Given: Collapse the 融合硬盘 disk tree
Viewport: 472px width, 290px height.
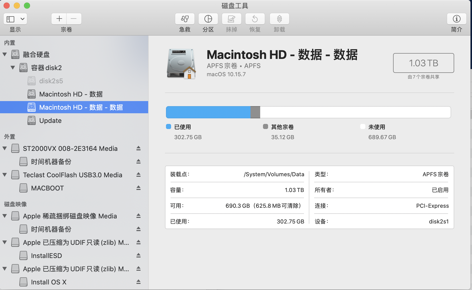Looking at the screenshot, I should point(5,54).
